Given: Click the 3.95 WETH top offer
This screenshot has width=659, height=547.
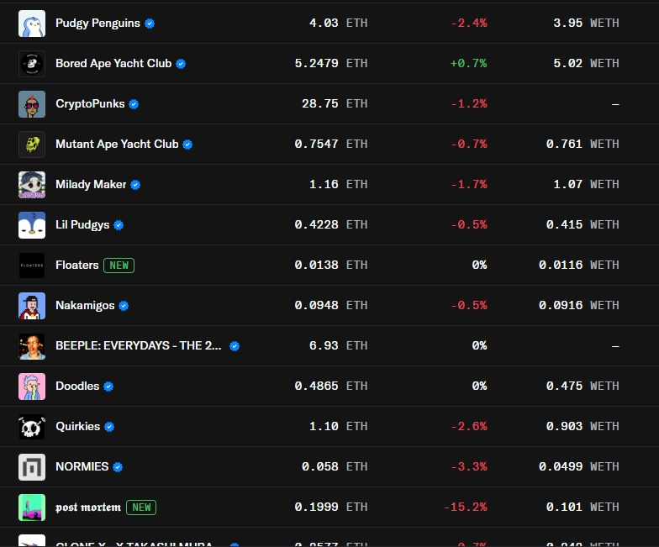Looking at the screenshot, I should tap(587, 24).
